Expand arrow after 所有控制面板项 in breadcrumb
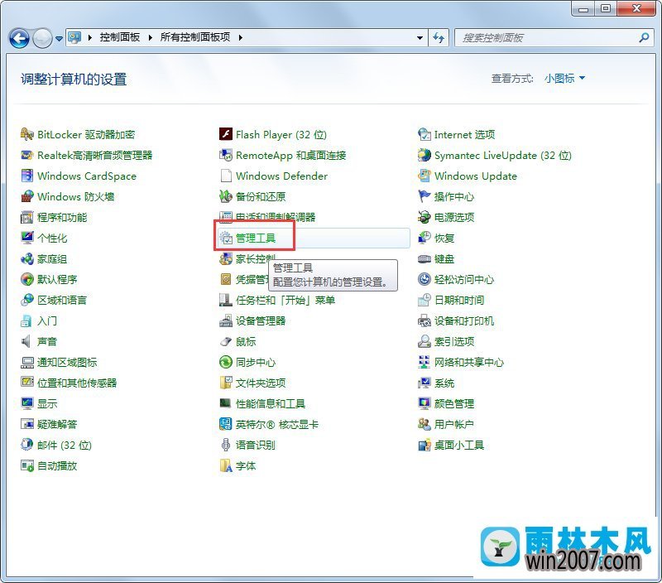 (240, 37)
